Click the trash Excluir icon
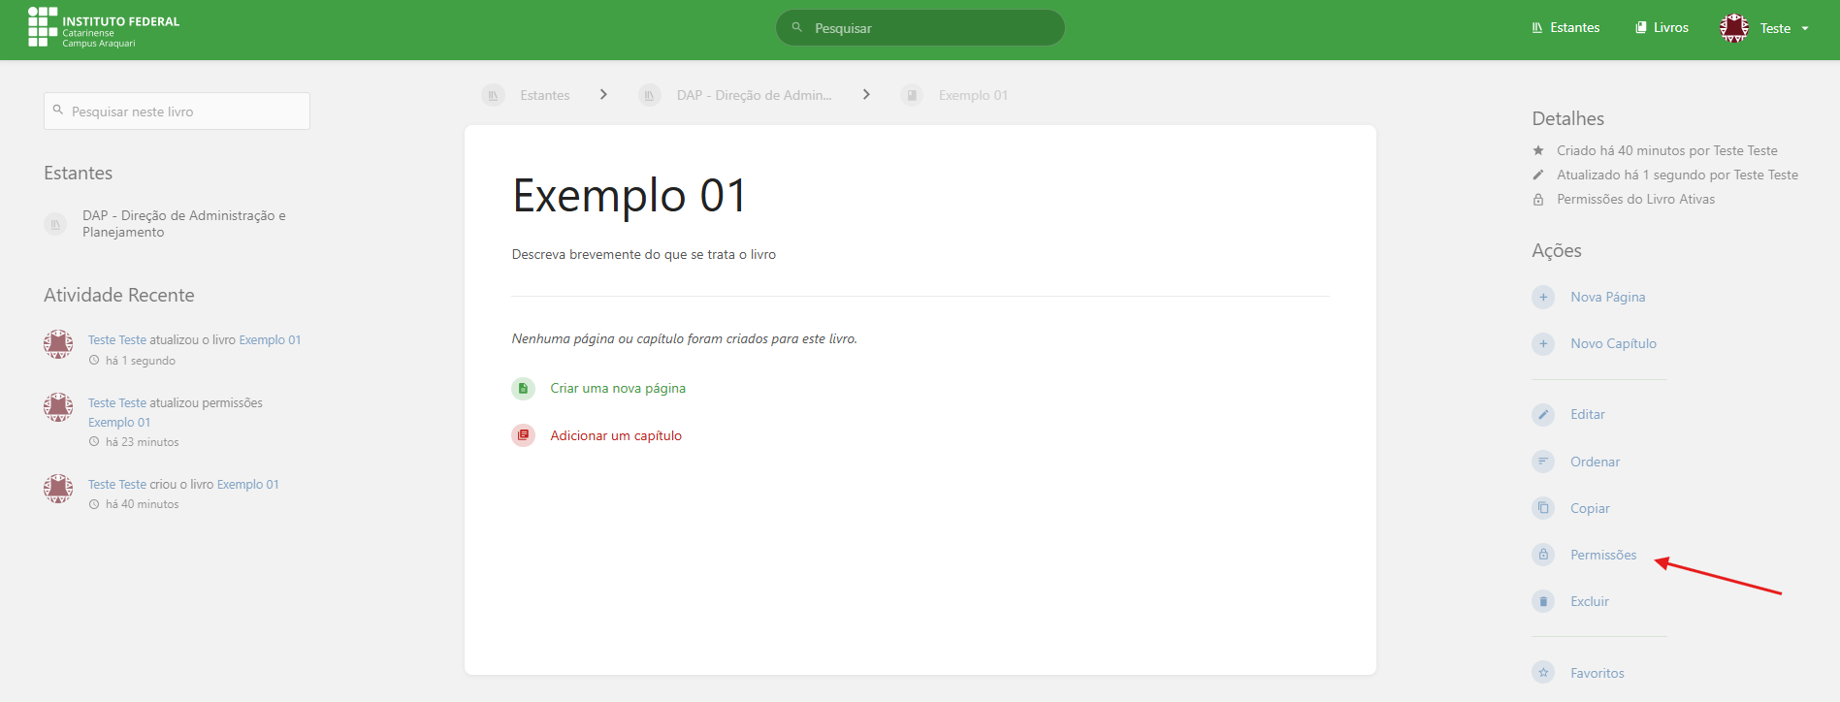Screen dimensions: 1840x702 click(1542, 601)
